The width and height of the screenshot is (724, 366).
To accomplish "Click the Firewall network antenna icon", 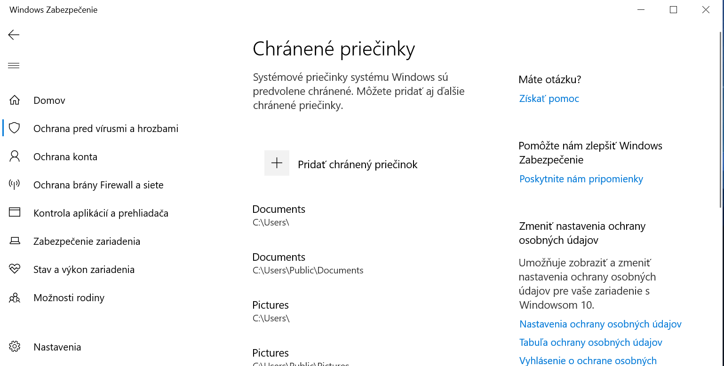I will coord(15,185).
